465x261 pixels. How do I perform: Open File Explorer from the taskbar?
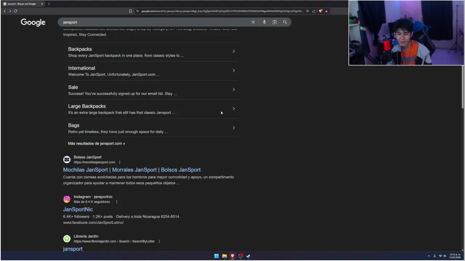tap(225, 256)
